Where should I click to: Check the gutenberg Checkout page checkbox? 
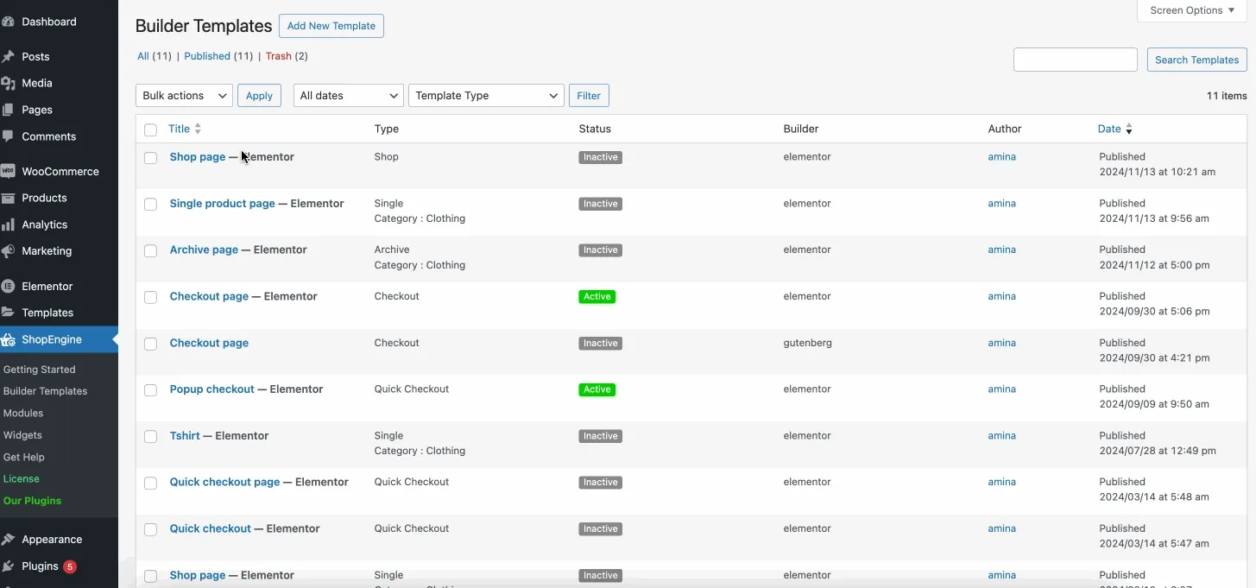tap(150, 344)
